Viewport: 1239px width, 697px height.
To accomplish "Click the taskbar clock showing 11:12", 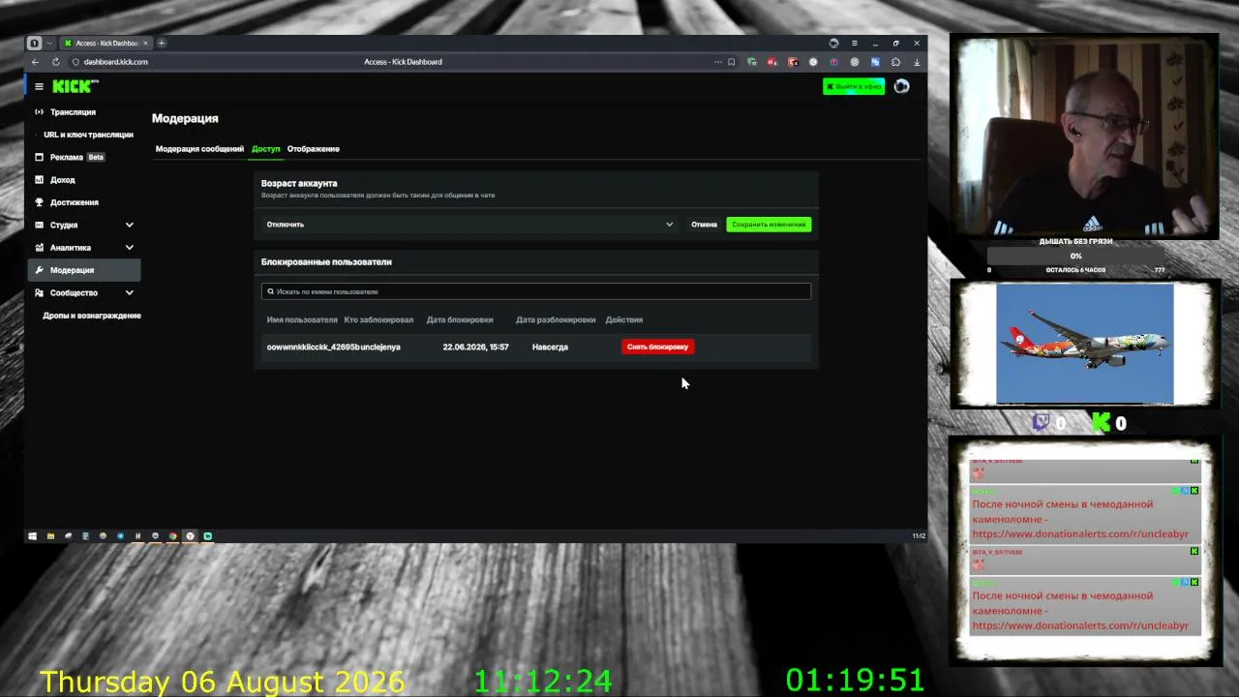I will click(919, 535).
